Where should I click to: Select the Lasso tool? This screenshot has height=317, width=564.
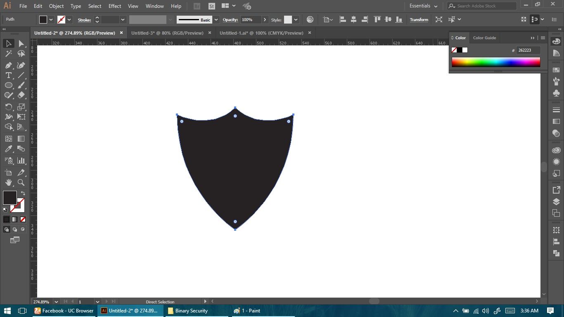[21, 54]
